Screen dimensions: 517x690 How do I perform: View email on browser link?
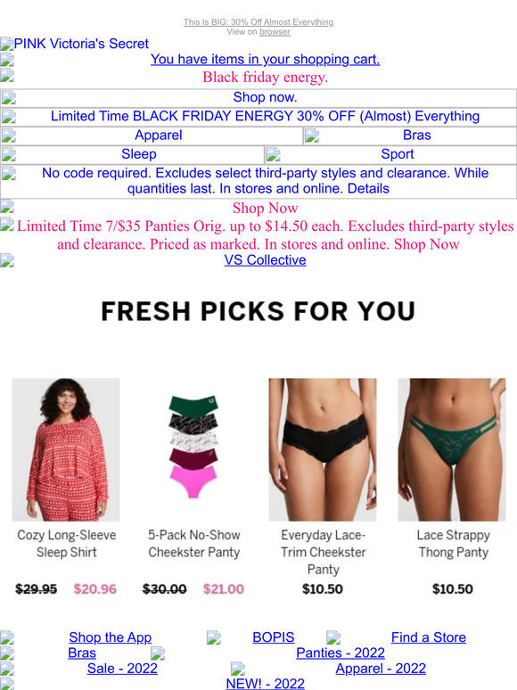(x=275, y=32)
